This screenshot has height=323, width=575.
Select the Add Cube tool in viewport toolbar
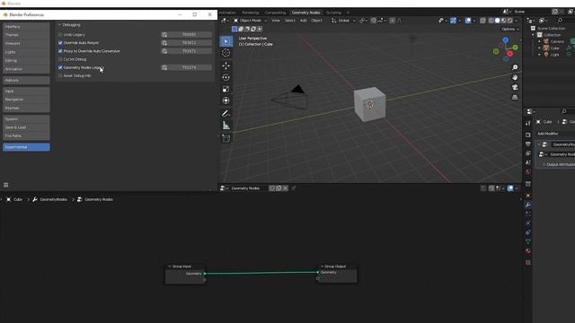(x=226, y=138)
